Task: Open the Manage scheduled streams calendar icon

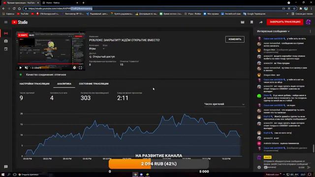Action: tap(6, 49)
